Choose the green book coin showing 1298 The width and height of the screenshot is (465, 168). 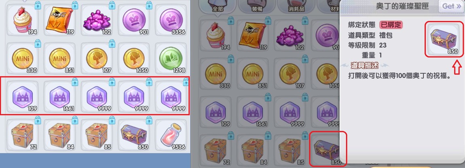click(171, 59)
